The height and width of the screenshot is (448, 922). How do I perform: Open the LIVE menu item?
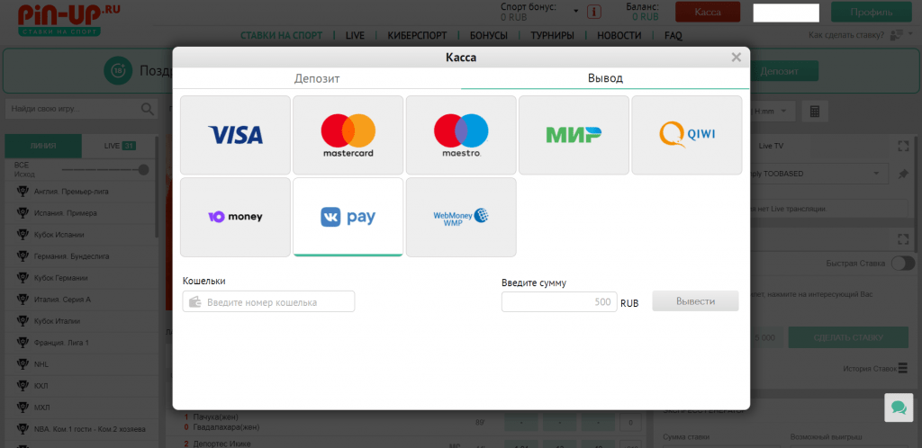355,35
